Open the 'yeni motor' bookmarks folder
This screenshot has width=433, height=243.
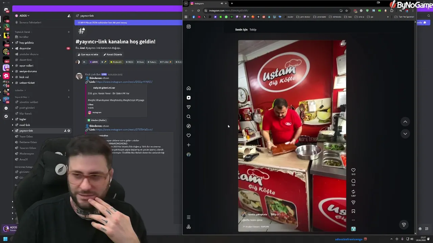304,17
